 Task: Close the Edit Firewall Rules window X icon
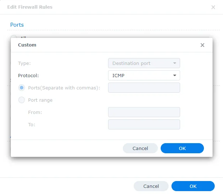pyautogui.click(x=213, y=7)
